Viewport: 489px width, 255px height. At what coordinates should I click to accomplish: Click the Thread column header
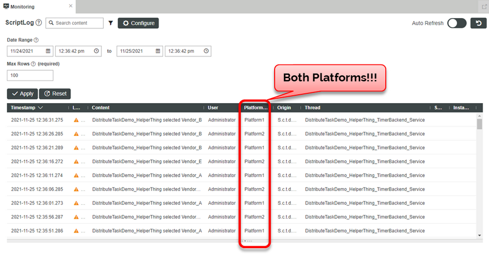[x=312, y=108]
